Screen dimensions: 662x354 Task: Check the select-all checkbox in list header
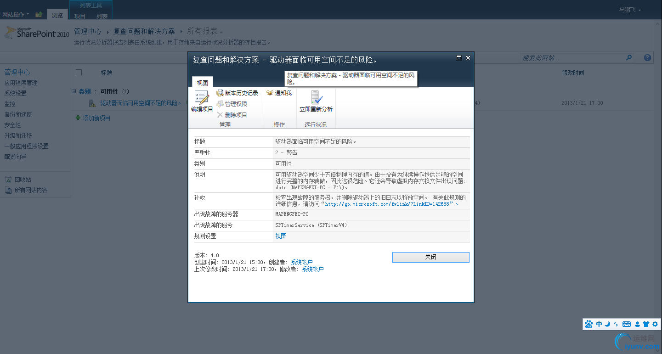(x=79, y=73)
